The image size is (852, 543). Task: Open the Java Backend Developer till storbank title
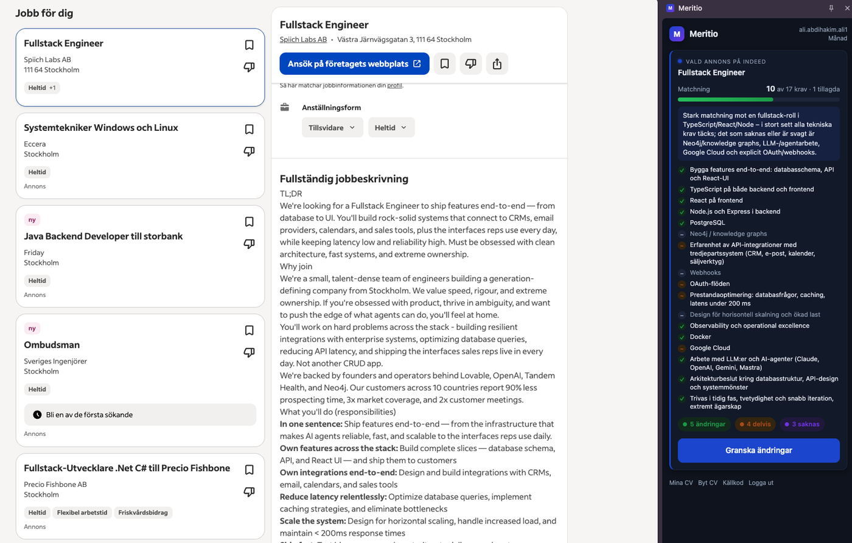(103, 236)
